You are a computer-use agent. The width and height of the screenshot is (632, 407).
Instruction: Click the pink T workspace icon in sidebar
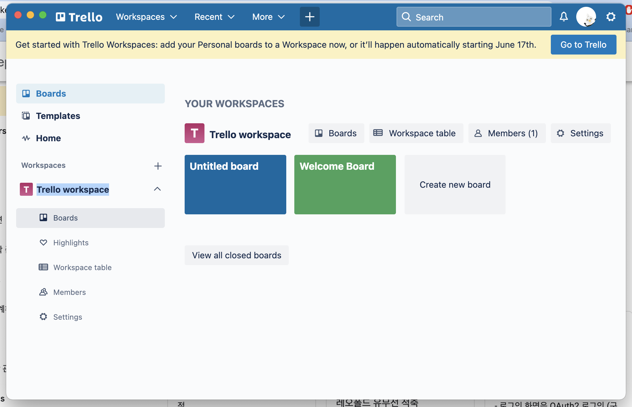tap(26, 189)
